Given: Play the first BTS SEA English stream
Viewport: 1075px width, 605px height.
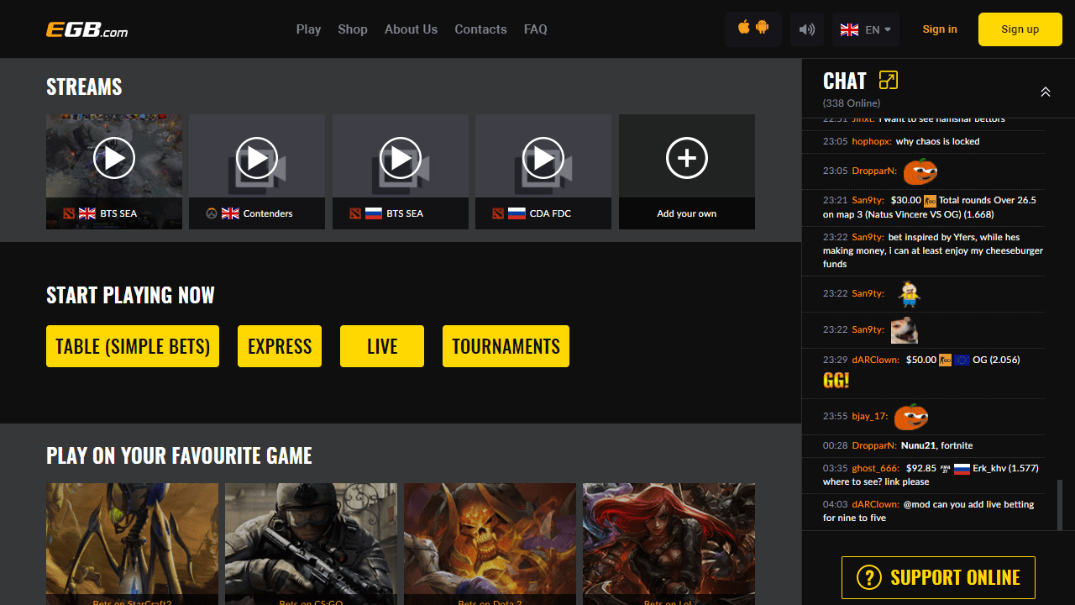Looking at the screenshot, I should [x=114, y=158].
